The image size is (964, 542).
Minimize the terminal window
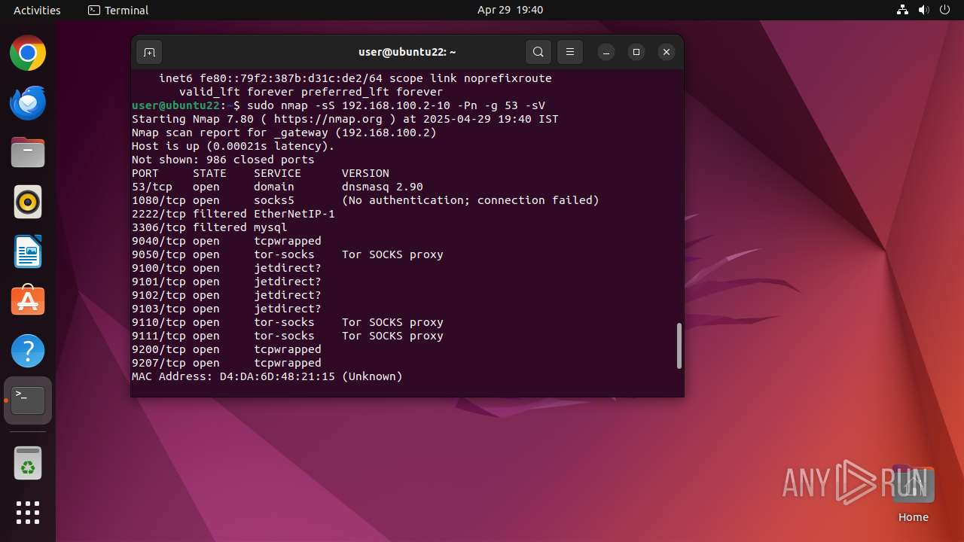click(606, 52)
